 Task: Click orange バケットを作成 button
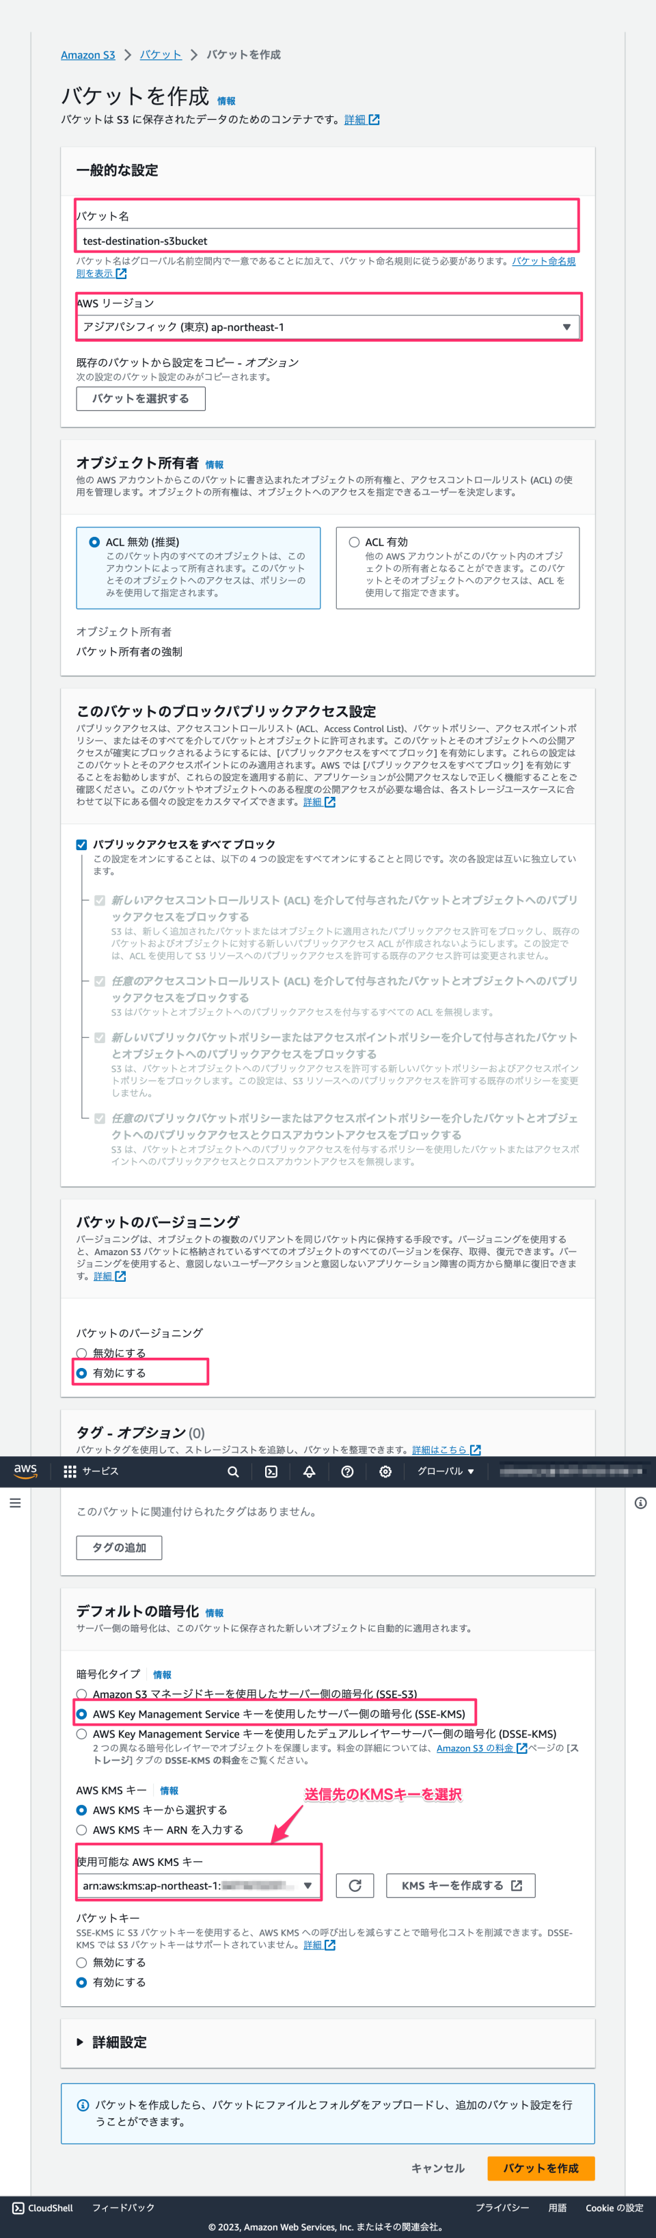(541, 2168)
